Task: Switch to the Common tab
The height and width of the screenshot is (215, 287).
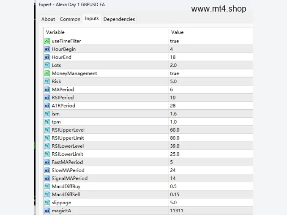Action: pyautogui.click(x=70, y=19)
